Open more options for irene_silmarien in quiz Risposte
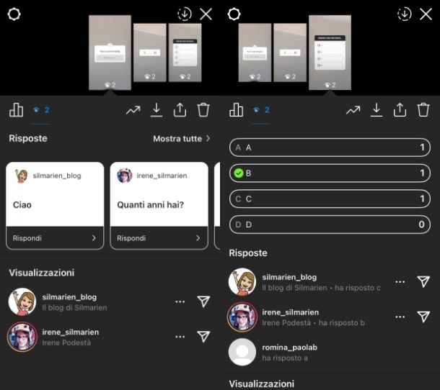Screen dimensions: 440x390 click(x=400, y=317)
